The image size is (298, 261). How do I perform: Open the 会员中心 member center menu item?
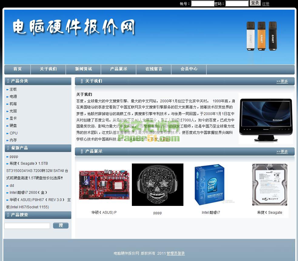tap(189, 69)
